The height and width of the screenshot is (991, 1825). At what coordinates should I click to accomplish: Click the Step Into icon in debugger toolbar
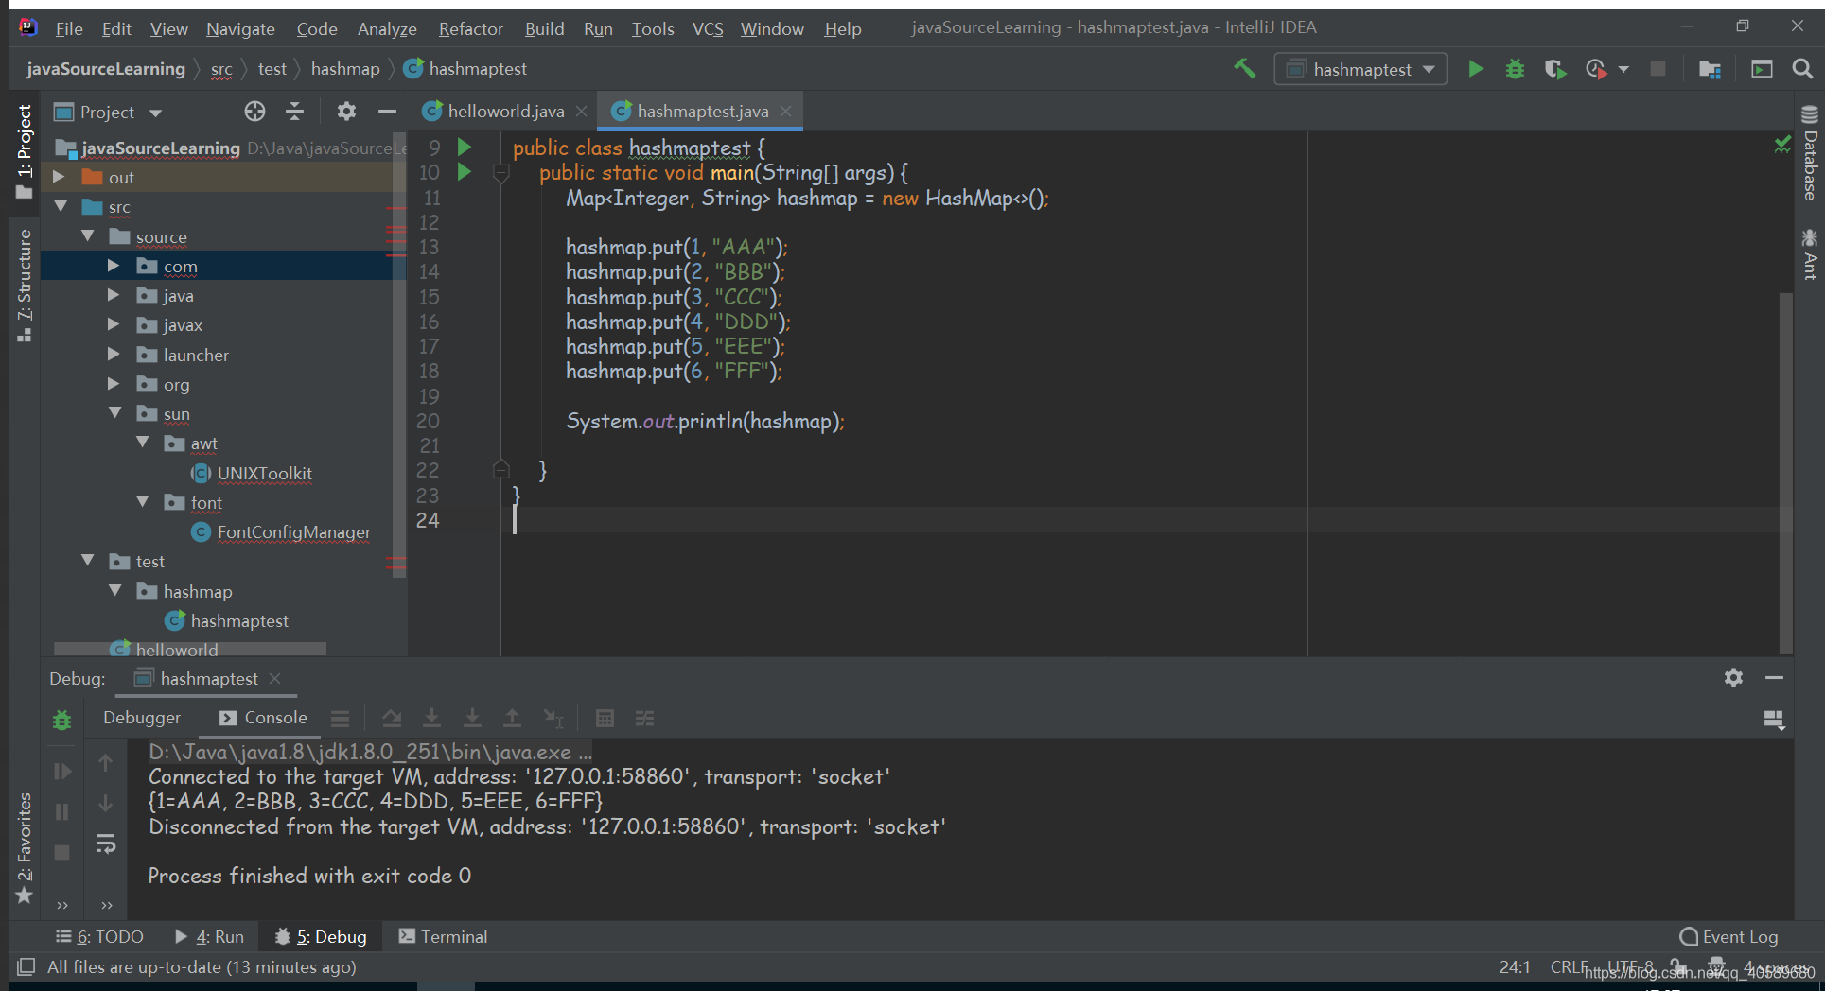pos(431,719)
